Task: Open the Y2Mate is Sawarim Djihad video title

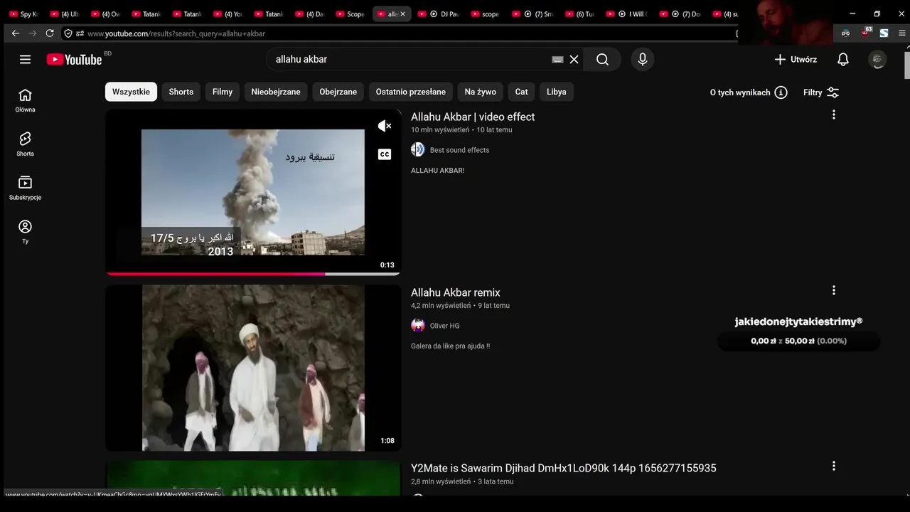Action: pos(564,468)
